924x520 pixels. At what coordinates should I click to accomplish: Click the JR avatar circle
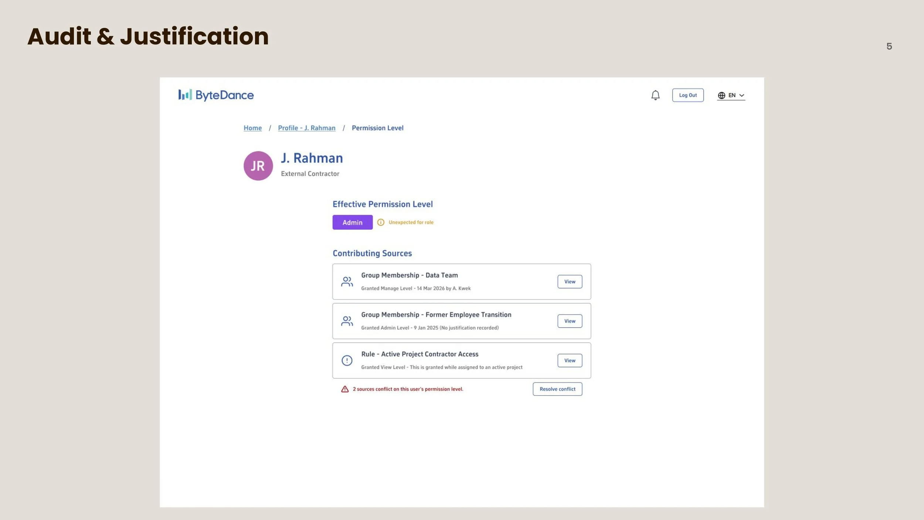coord(258,166)
